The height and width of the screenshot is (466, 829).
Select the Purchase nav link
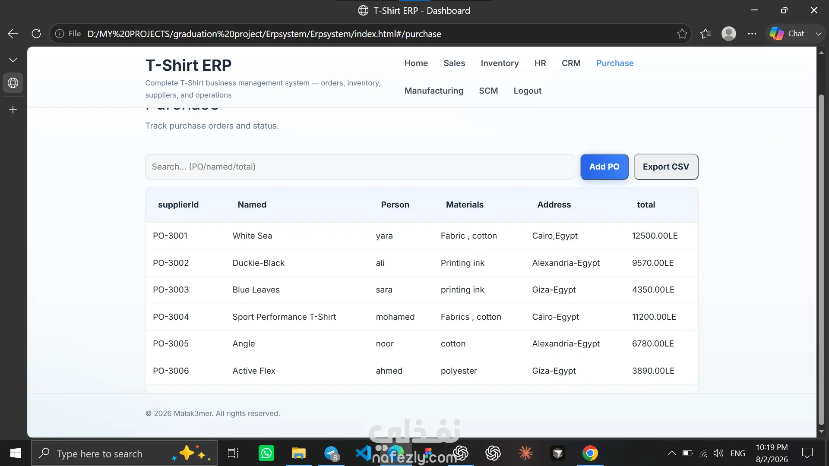tap(615, 63)
